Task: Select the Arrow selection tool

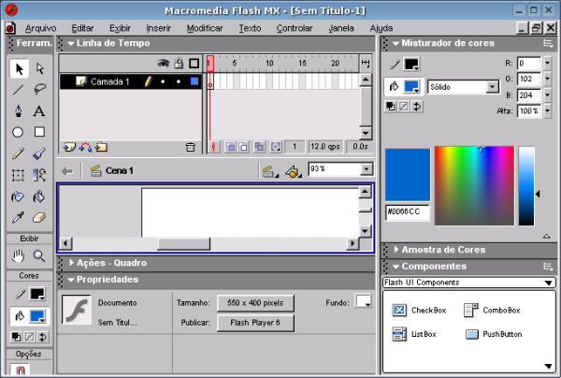Action: [x=19, y=68]
